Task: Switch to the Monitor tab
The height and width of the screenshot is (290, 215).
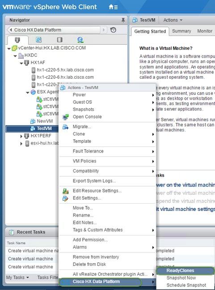Action: [205, 31]
